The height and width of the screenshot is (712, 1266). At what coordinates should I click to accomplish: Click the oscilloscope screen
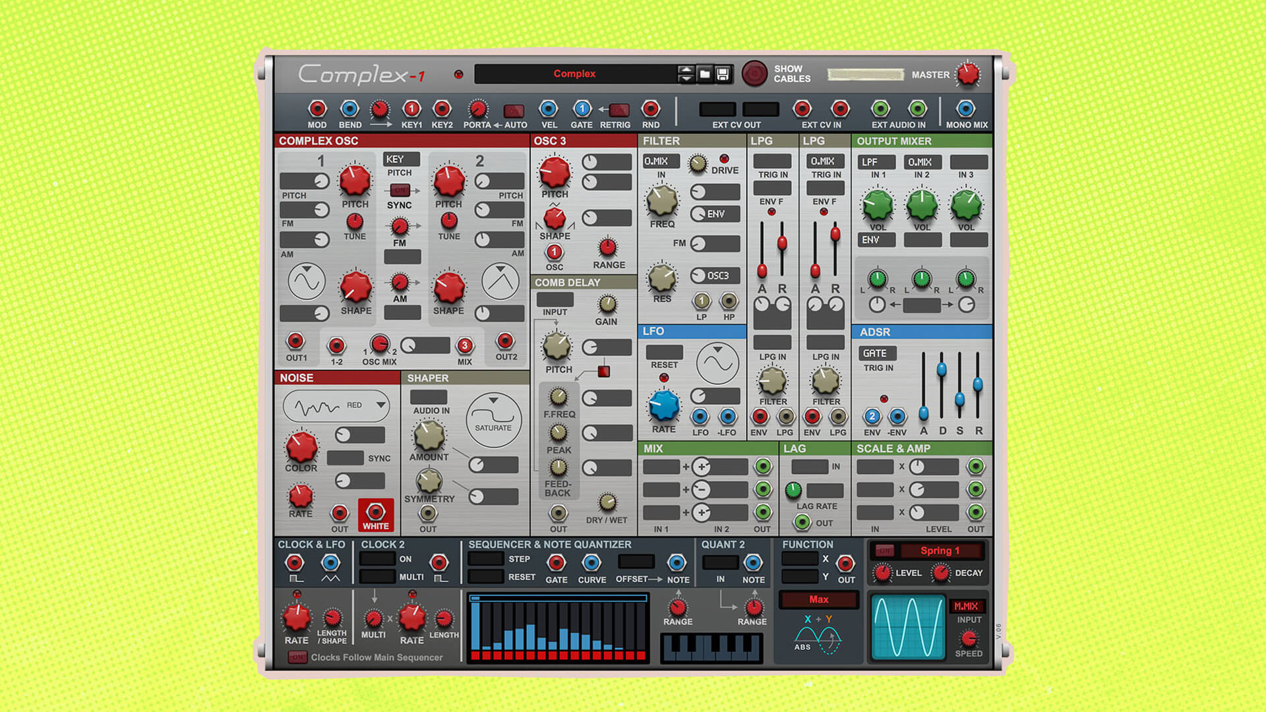point(908,627)
